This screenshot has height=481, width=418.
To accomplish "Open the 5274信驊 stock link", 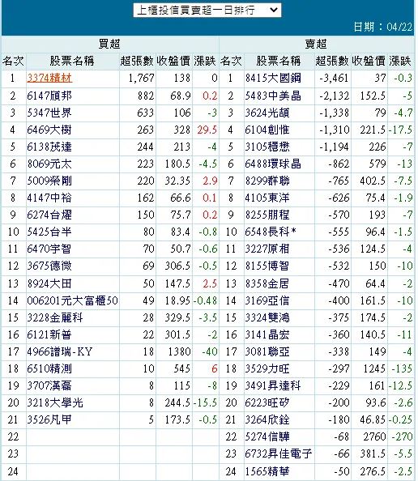I will (x=267, y=436).
